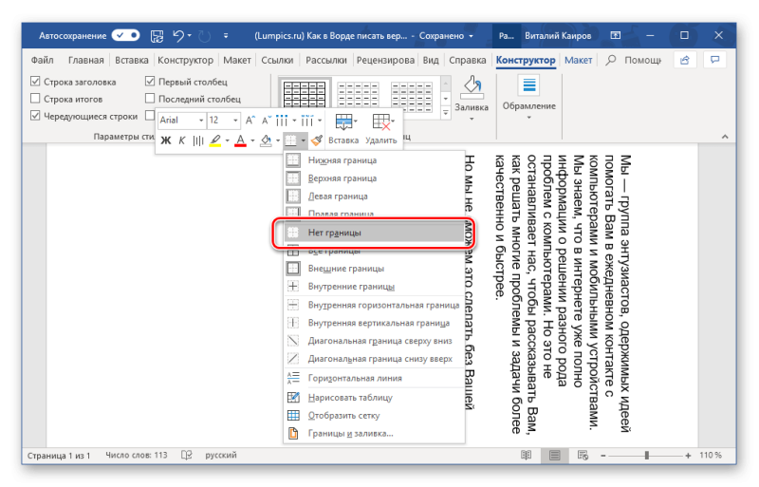
Task: Click the Save icon in title bar
Action: point(157,36)
